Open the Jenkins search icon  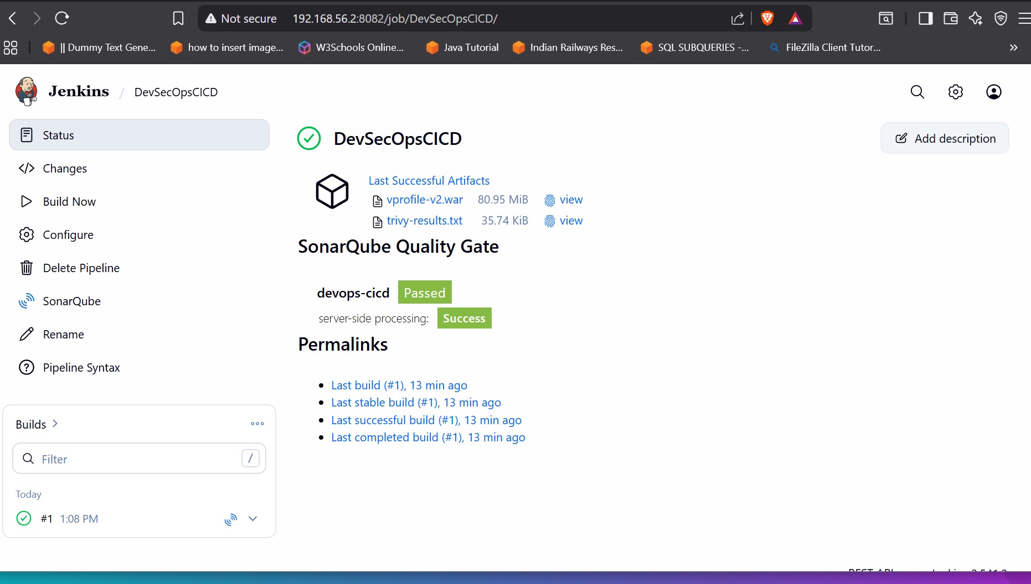point(917,92)
